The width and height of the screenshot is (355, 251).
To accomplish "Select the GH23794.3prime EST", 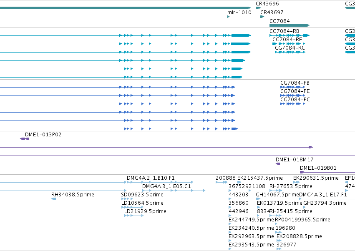I will tap(305, 207).
